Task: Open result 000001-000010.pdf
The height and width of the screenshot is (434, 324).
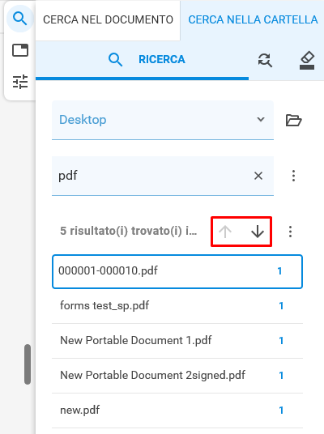Action: 177,271
